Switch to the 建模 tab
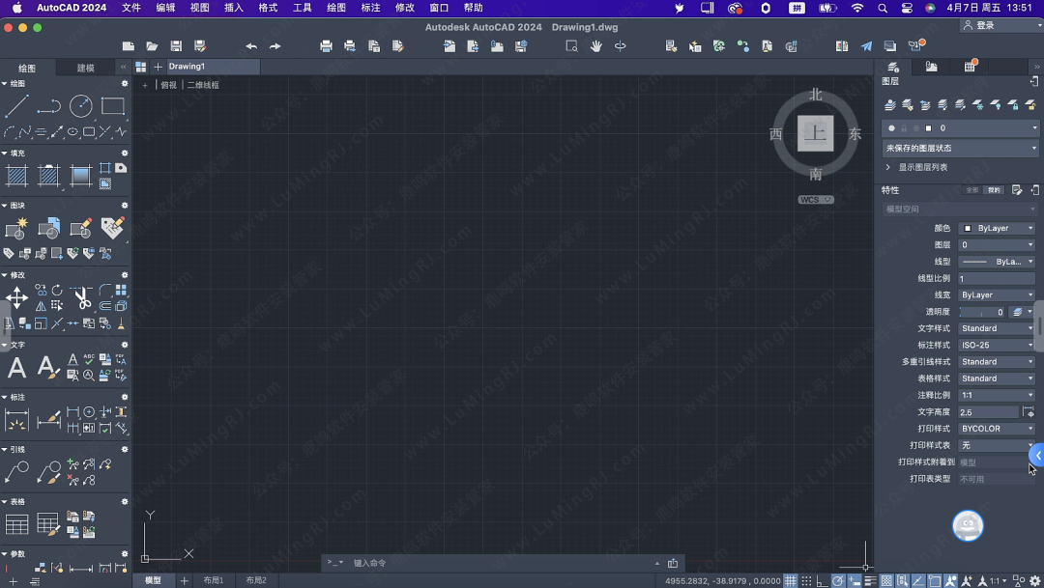The height and width of the screenshot is (588, 1044). tap(86, 68)
